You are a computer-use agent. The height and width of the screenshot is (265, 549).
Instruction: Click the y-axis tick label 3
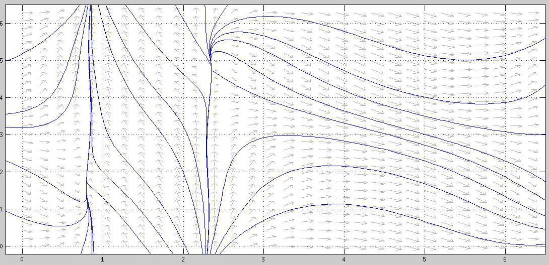pos(2,135)
